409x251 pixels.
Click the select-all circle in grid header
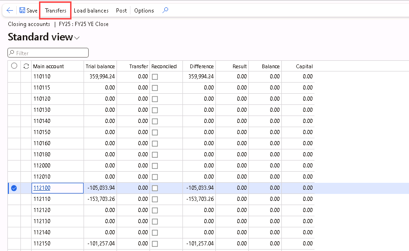14,66
